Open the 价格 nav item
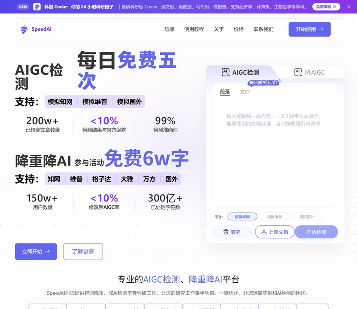Screen dimensions: 357x309 coord(239,29)
